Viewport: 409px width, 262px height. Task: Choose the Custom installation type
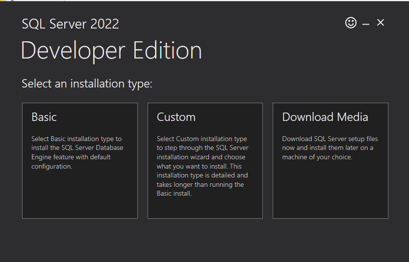pyautogui.click(x=205, y=161)
